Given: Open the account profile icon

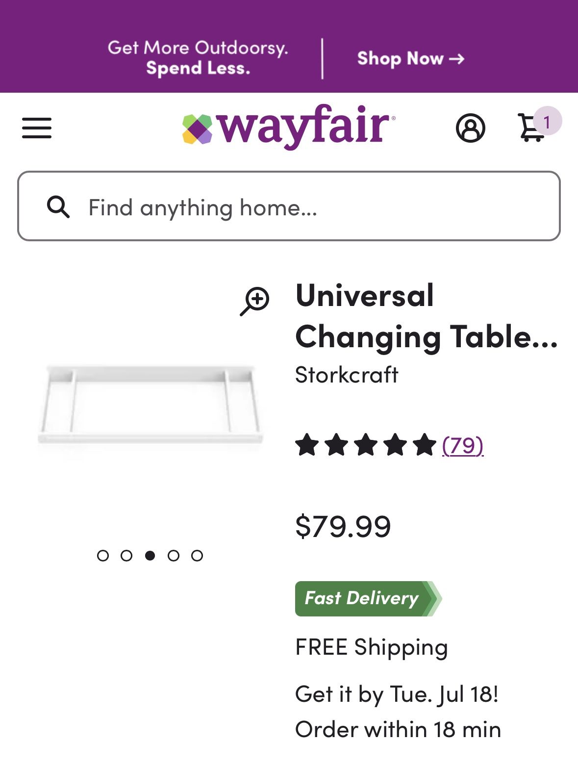Looking at the screenshot, I should coord(470,128).
